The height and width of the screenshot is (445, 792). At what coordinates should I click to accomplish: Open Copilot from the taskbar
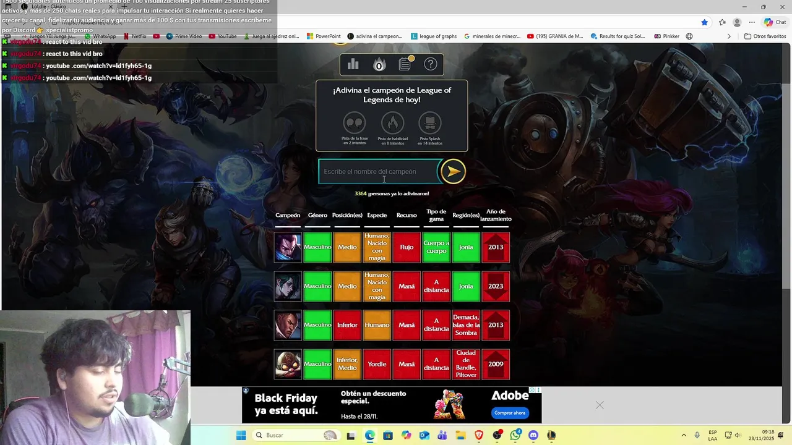click(406, 435)
